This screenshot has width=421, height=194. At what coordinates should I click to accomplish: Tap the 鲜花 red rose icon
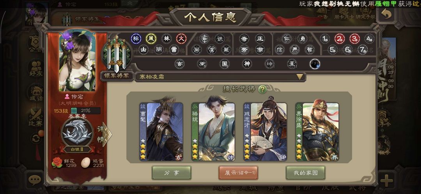(x=57, y=162)
